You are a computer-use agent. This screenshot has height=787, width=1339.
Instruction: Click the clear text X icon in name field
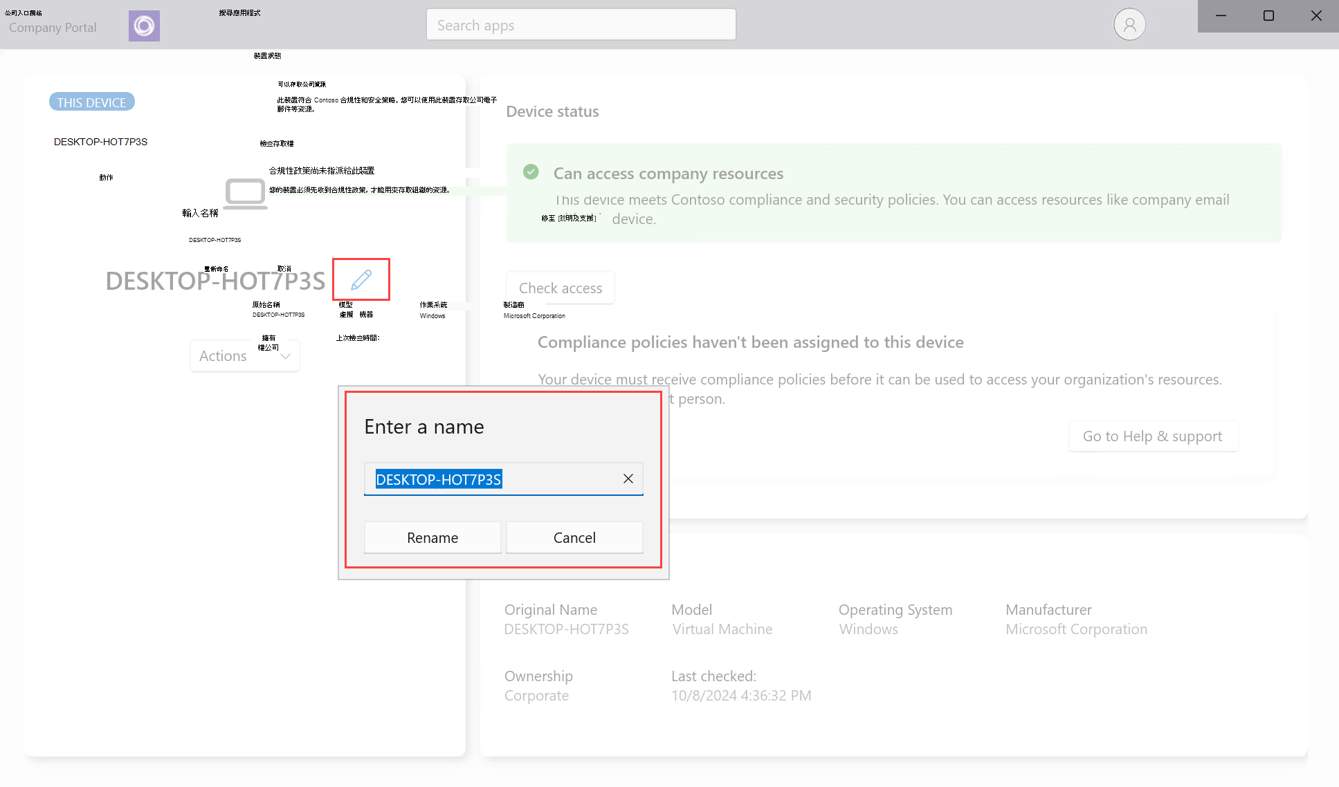click(x=627, y=479)
